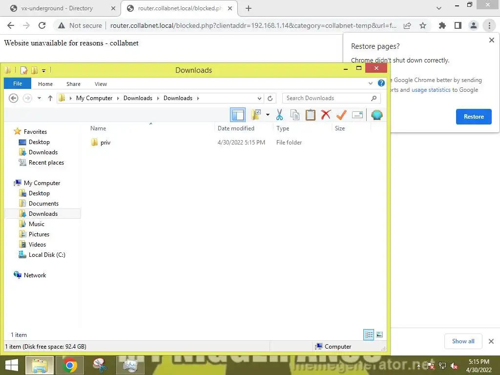
Task: Switch to details view layout icon
Action: (369, 334)
